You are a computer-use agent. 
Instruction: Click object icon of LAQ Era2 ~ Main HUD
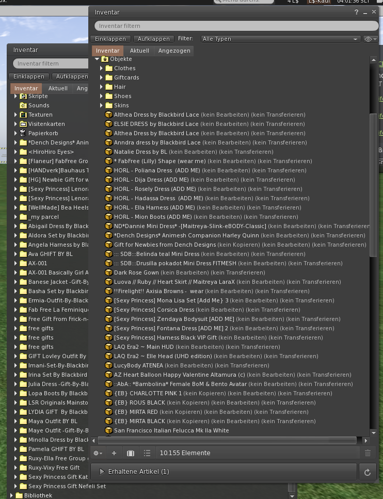tap(108, 347)
